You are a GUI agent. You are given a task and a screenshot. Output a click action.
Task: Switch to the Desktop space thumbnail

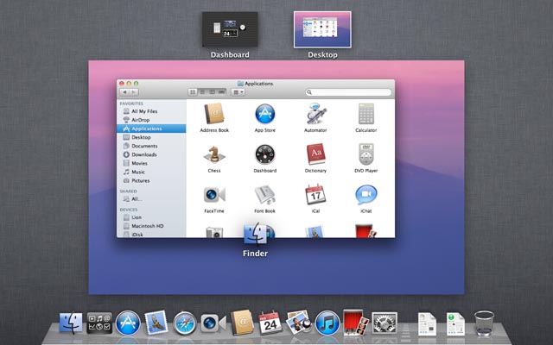(322, 29)
